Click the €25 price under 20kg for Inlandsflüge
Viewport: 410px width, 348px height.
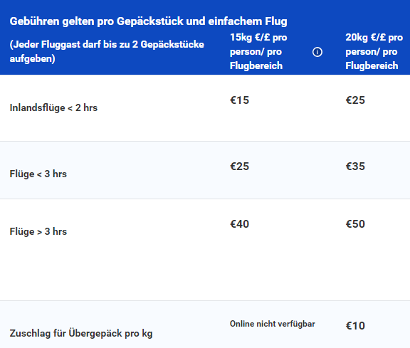tap(355, 100)
